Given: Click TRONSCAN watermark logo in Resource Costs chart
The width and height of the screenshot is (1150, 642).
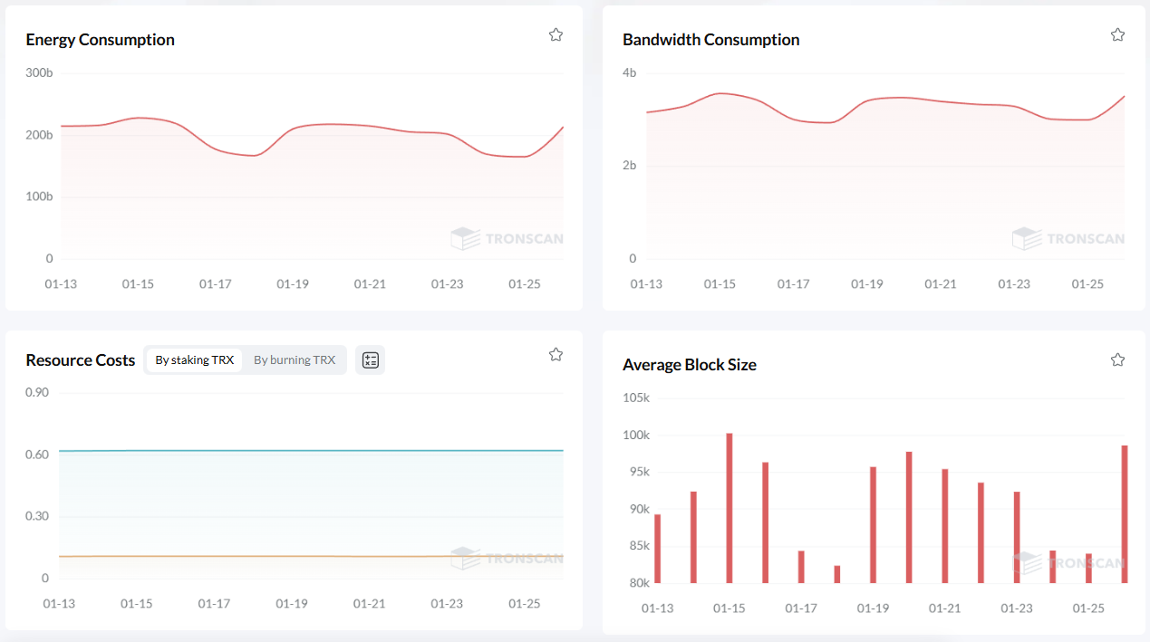Looking at the screenshot, I should click(x=507, y=559).
